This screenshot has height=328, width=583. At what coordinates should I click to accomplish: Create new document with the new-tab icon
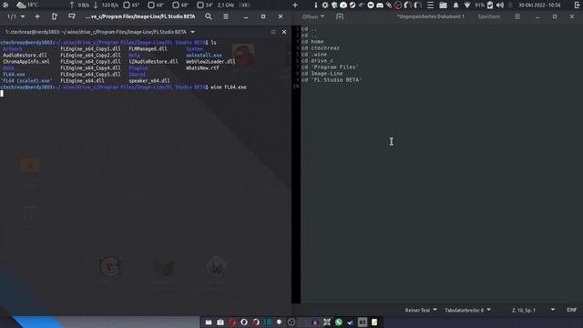pyautogui.click(x=340, y=16)
